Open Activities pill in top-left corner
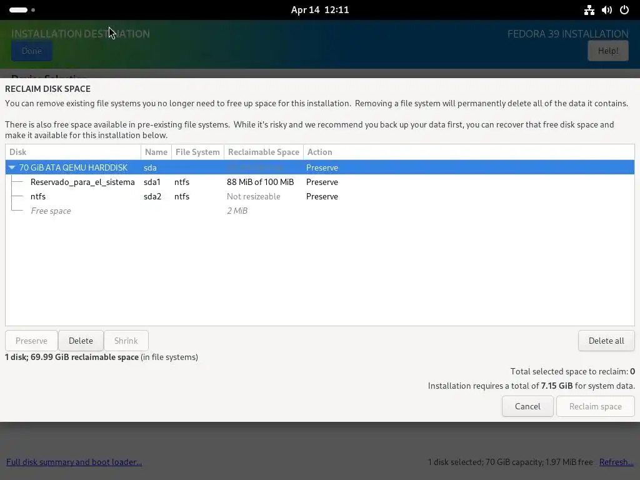The width and height of the screenshot is (640, 480). (x=22, y=10)
